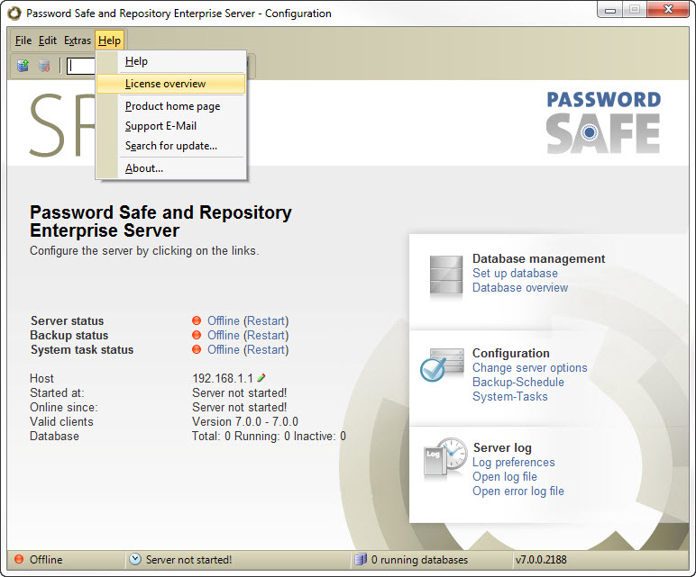Click the toolbar text input field
The image size is (696, 577).
pos(81,66)
